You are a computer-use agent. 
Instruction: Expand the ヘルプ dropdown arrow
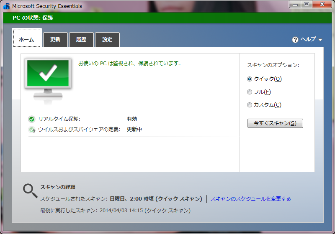(x=320, y=40)
